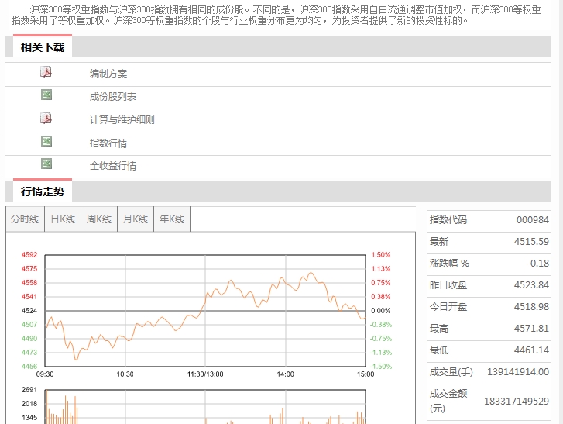This screenshot has width=563, height=424.
Task: Click the 今日开盘 label
Action: pos(448,306)
